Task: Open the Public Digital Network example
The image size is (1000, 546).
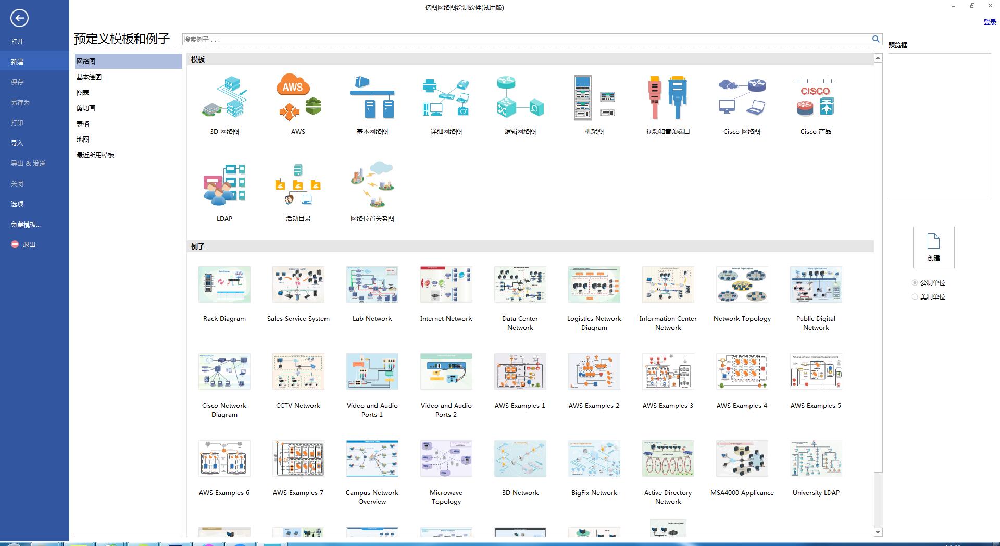Action: point(816,284)
